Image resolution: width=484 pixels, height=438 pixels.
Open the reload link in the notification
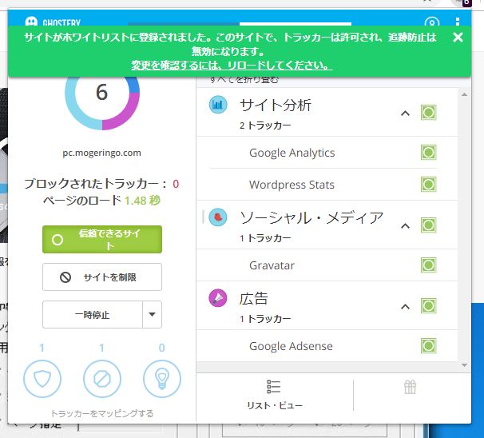(x=232, y=66)
